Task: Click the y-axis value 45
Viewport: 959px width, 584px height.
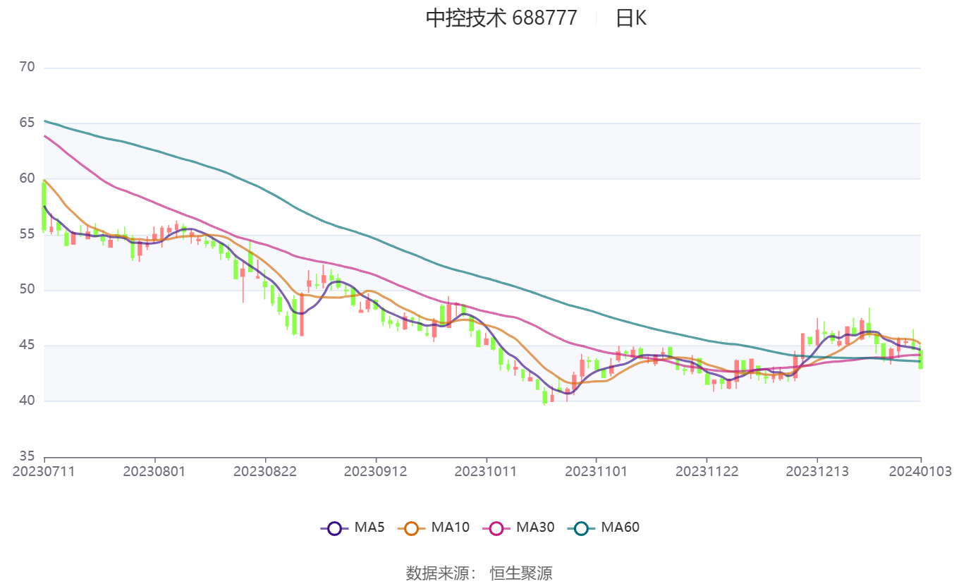Action: [x=28, y=346]
